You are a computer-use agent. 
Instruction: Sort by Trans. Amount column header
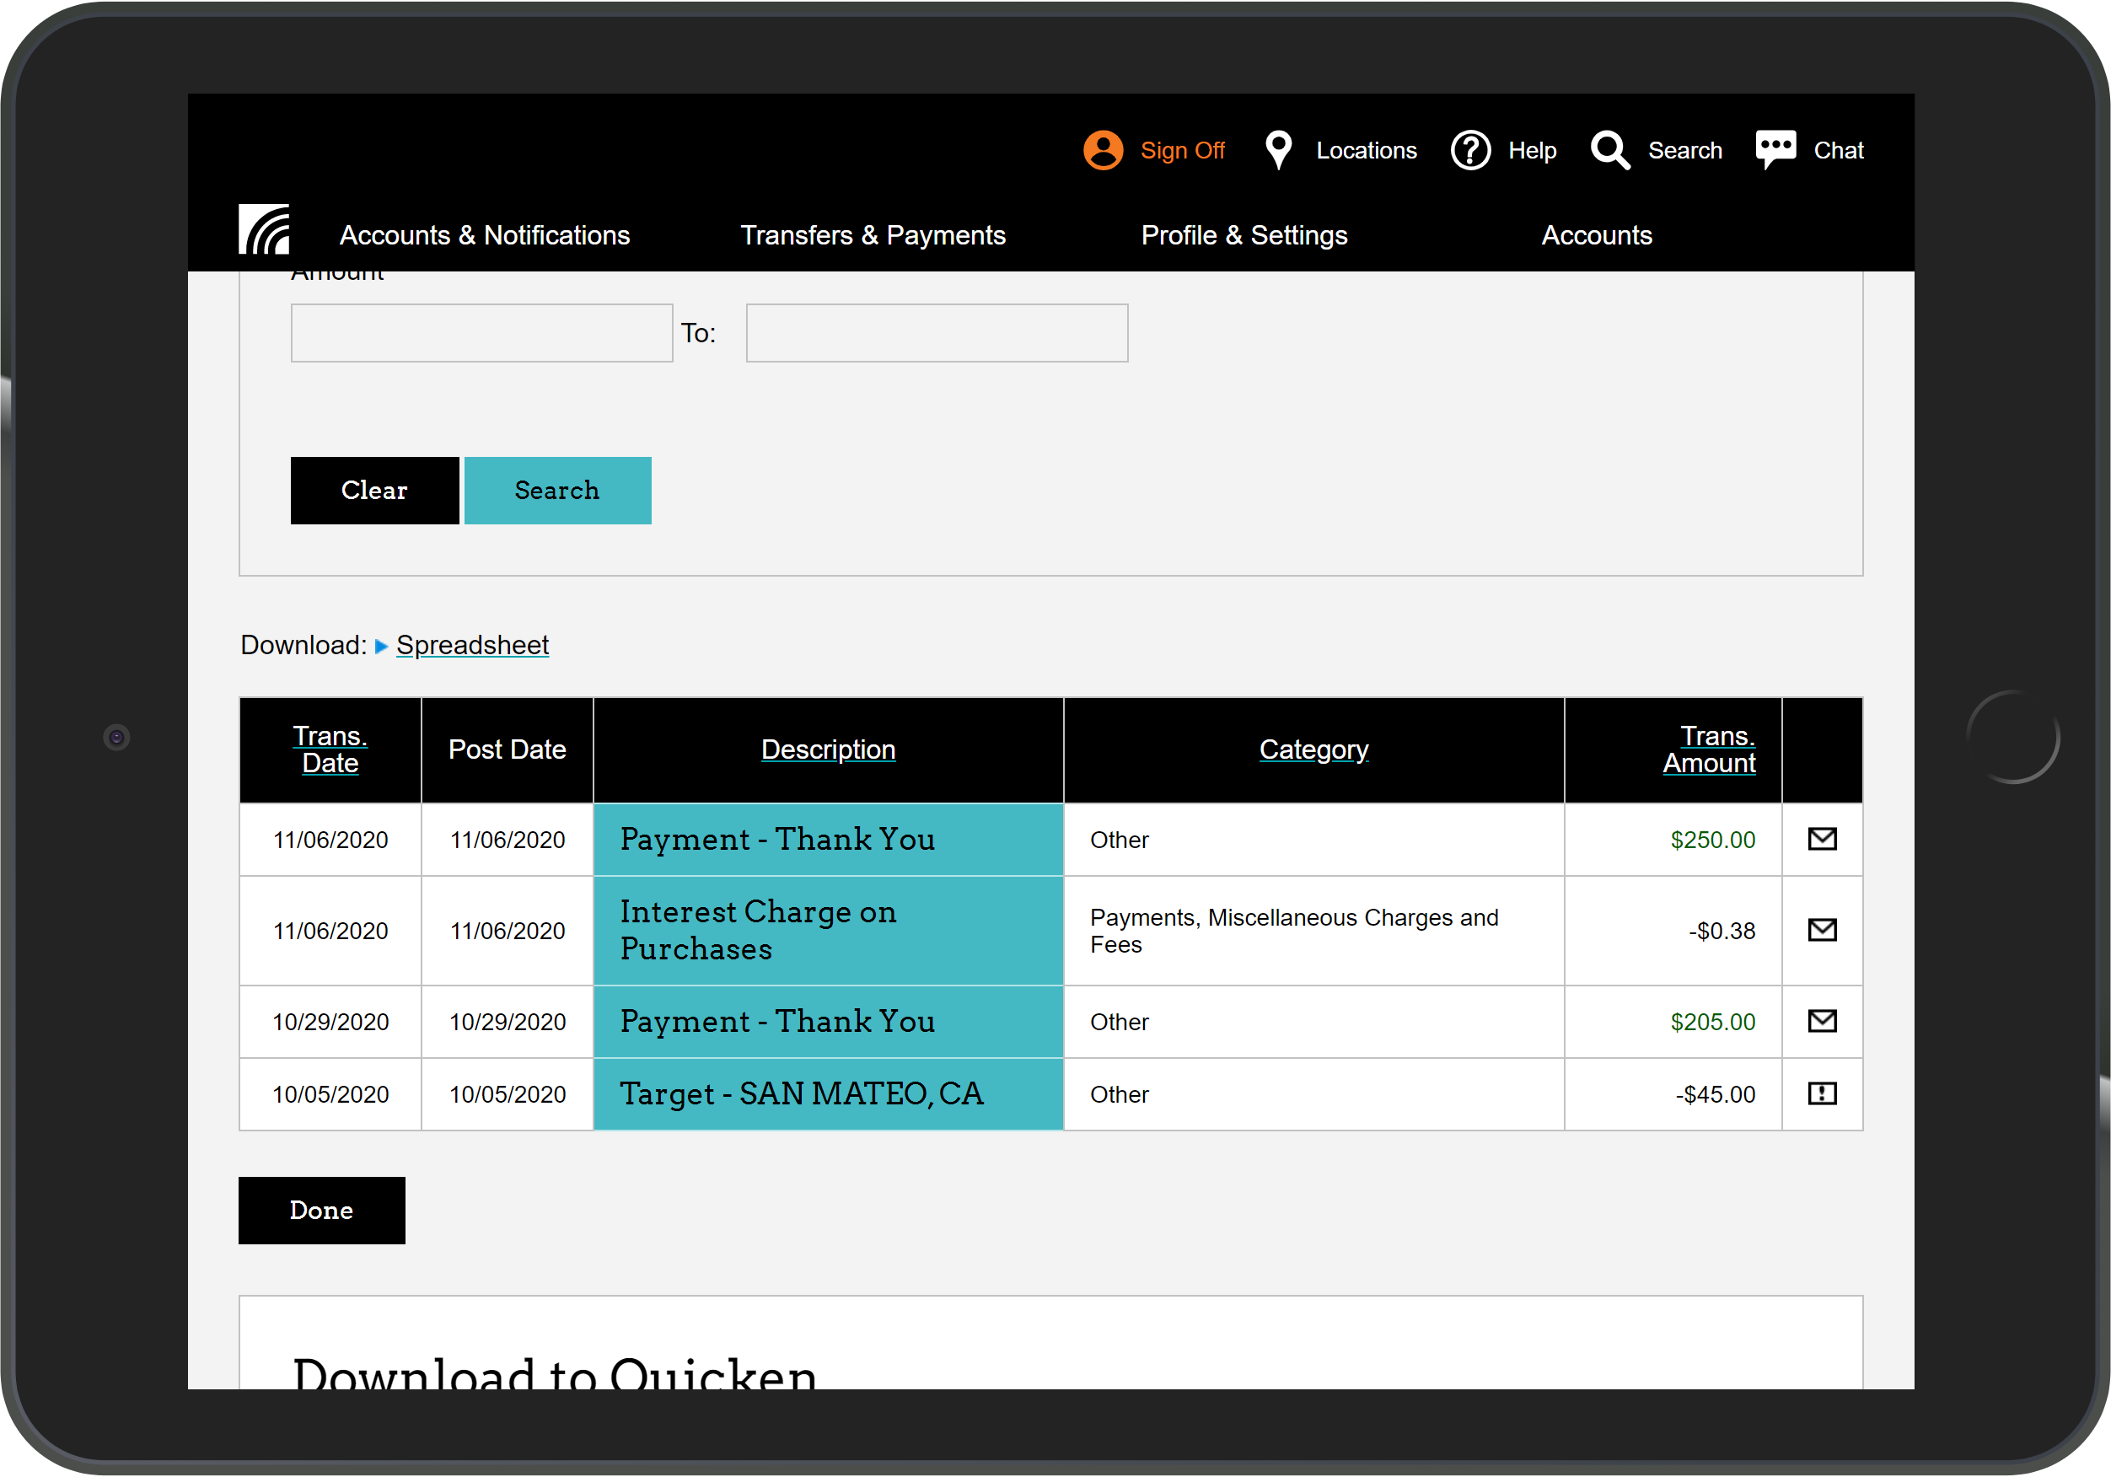click(1709, 749)
